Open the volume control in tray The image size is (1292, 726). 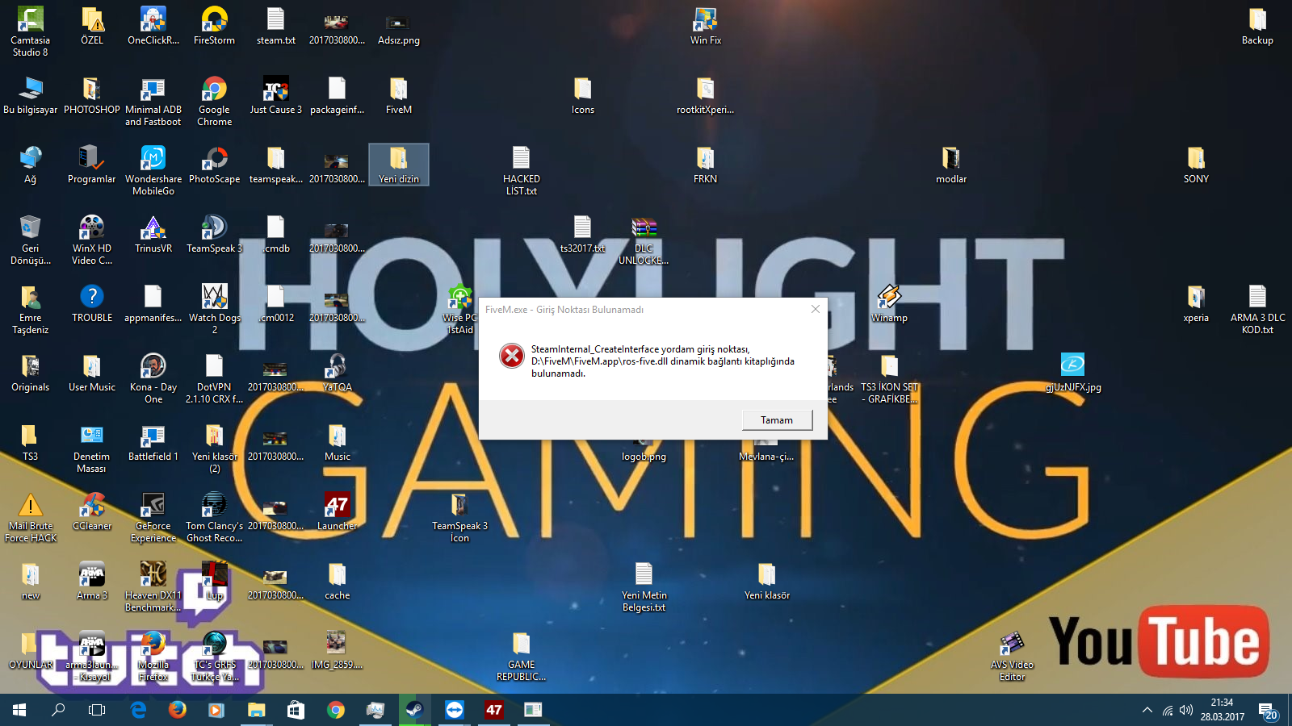pos(1185,710)
